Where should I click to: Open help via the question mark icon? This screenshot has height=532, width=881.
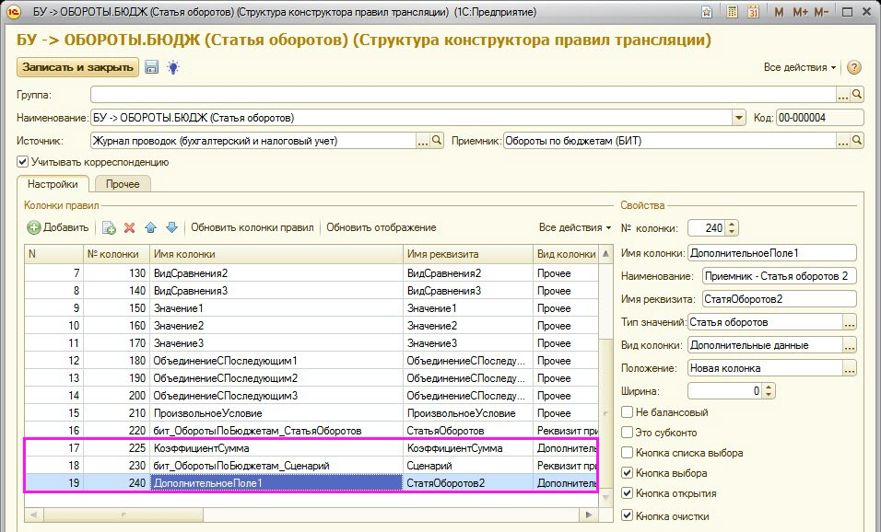click(853, 68)
